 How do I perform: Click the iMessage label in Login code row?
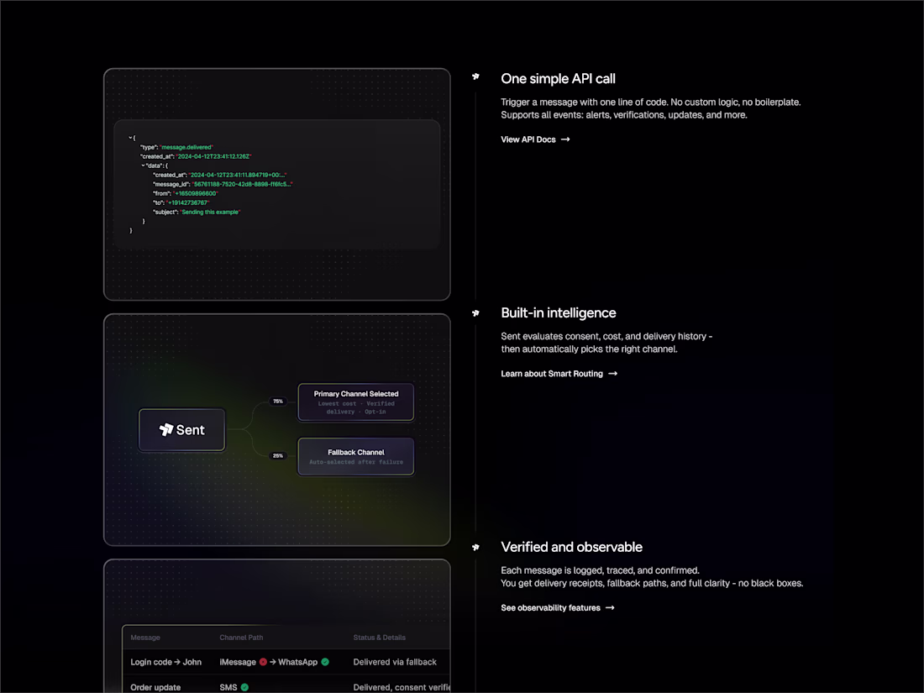(238, 663)
